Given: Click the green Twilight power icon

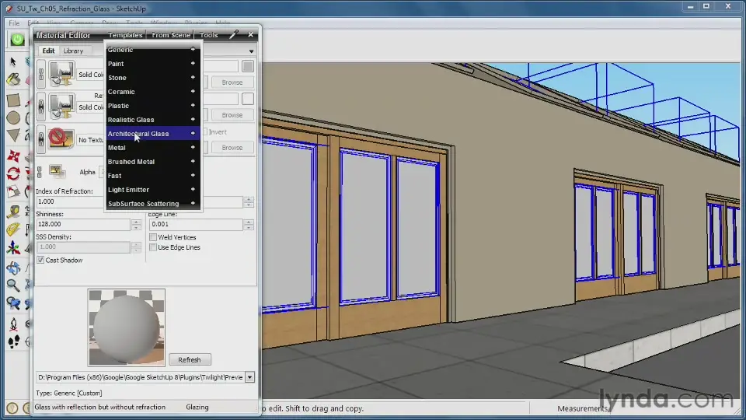Looking at the screenshot, I should 17,40.
